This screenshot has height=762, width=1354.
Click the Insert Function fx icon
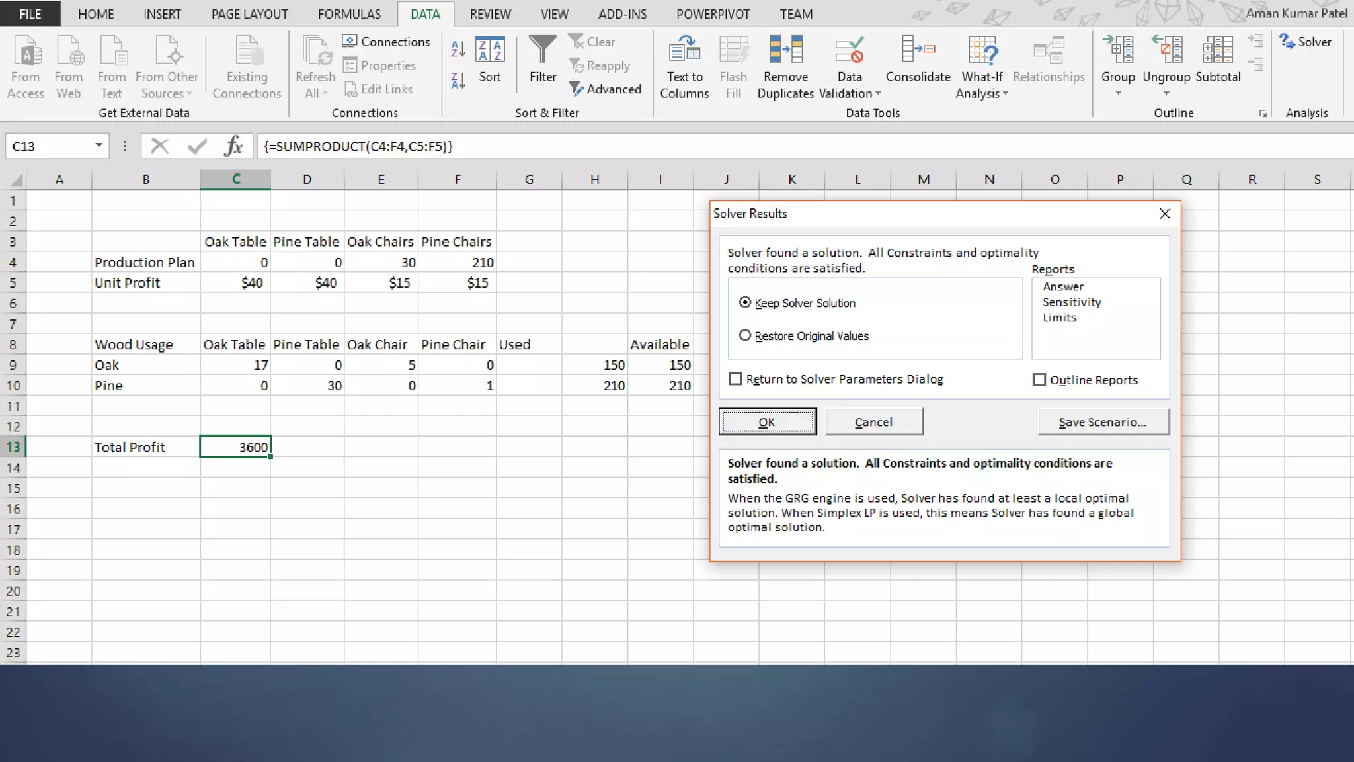point(233,146)
